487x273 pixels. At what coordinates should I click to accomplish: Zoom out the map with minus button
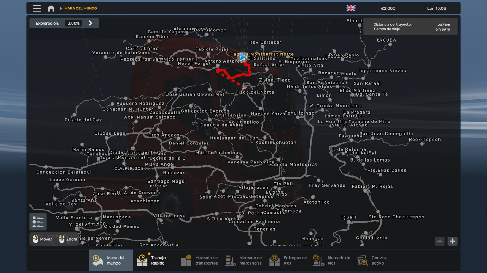pos(440,241)
